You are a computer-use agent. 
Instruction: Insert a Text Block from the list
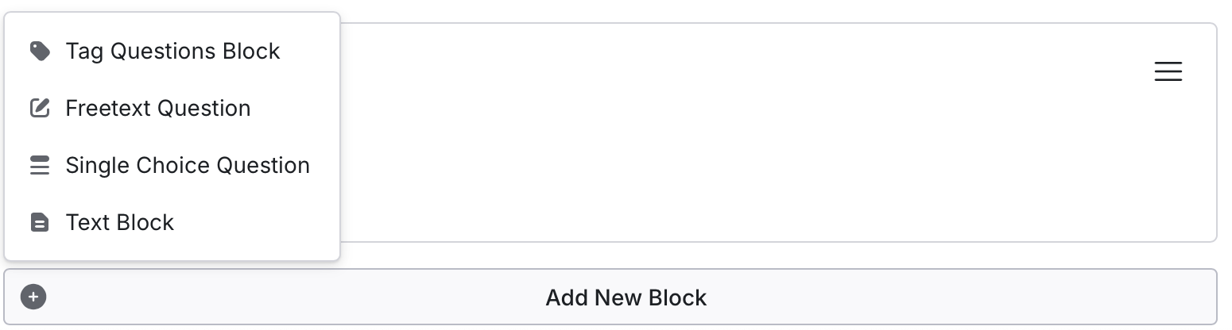click(172, 222)
